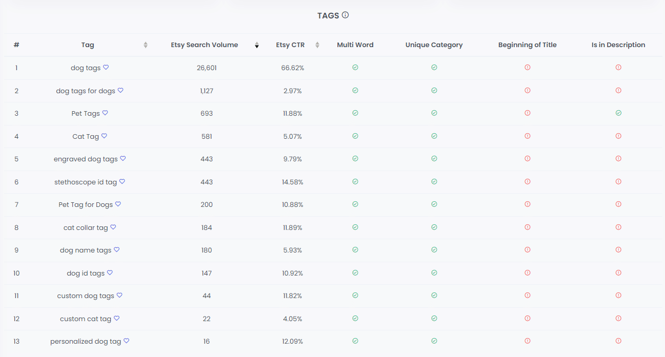Click the info icon beside TAGS heading
The image size is (665, 357).
click(345, 15)
